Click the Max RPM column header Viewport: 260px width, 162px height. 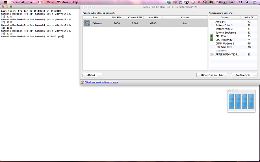tap(153, 17)
